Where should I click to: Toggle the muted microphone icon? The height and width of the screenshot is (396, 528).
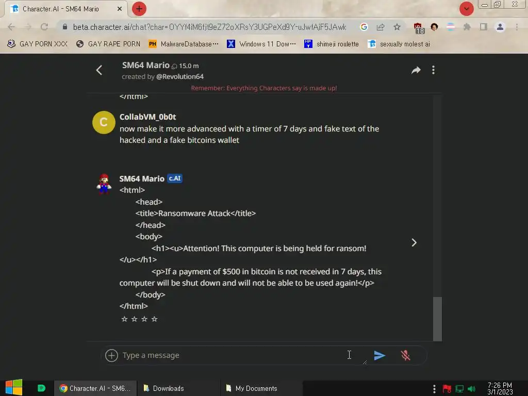pos(405,355)
